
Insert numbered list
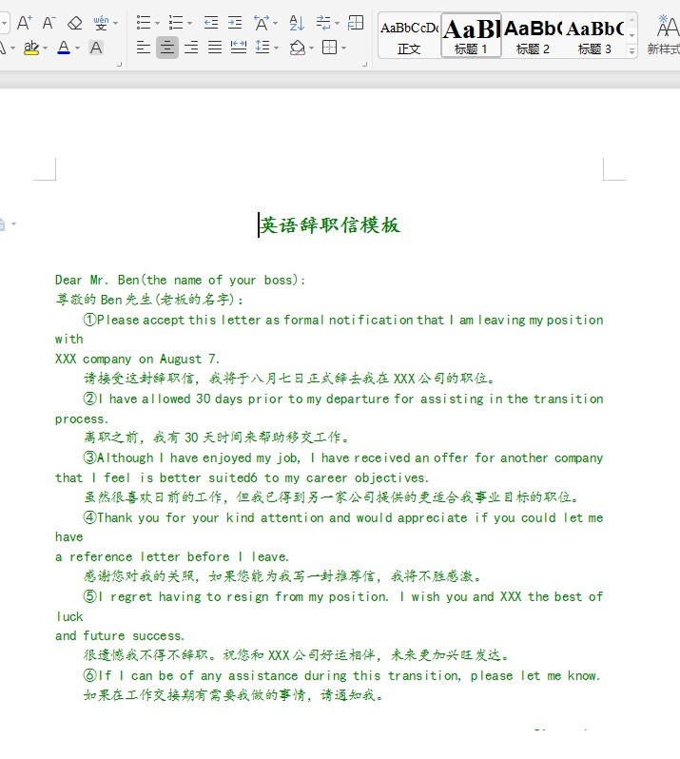click(176, 22)
